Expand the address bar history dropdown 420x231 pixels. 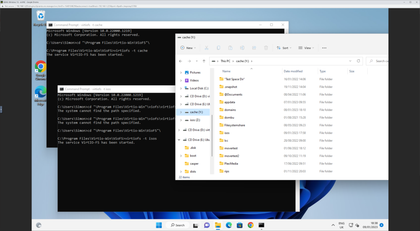350,61
